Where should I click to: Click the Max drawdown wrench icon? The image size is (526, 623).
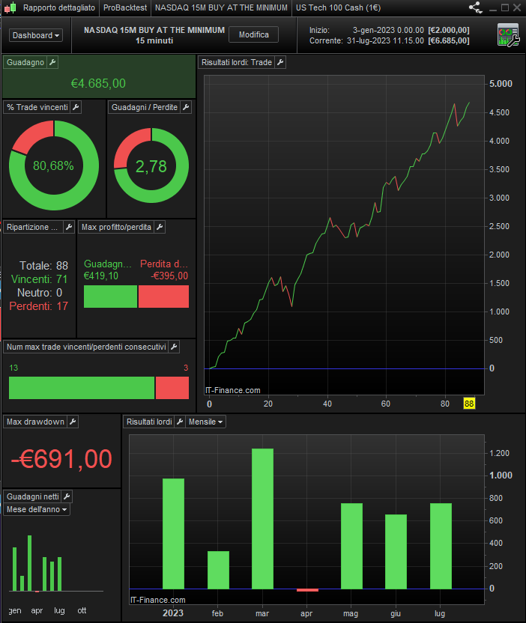point(73,422)
